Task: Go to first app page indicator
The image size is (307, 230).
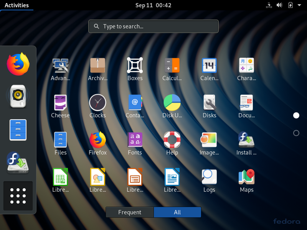Action: (x=296, y=115)
